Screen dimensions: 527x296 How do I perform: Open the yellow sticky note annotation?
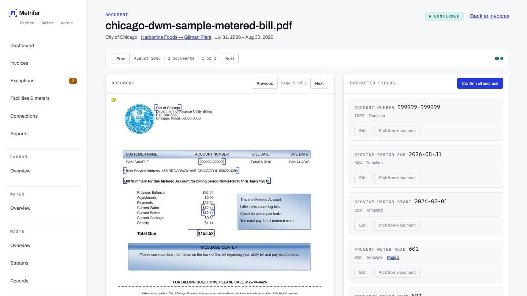point(113,100)
